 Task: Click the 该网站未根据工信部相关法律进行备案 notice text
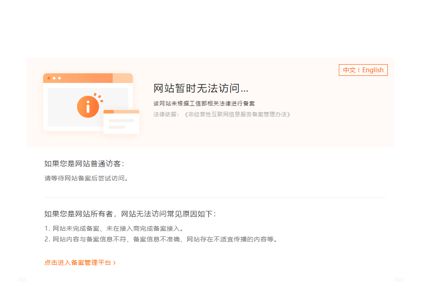[x=204, y=104]
